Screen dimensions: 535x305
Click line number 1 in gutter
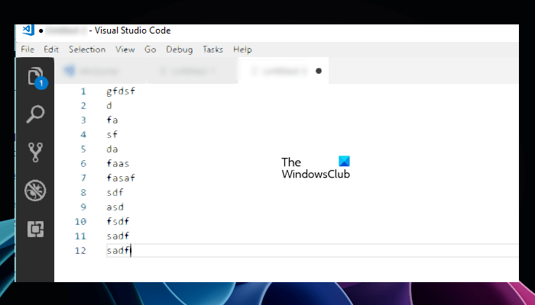(x=83, y=91)
